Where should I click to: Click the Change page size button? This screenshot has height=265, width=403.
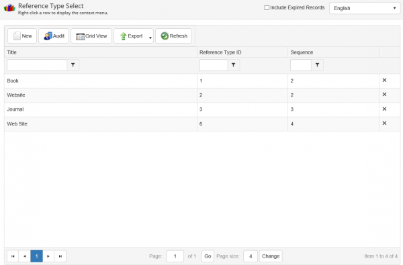coord(271,256)
